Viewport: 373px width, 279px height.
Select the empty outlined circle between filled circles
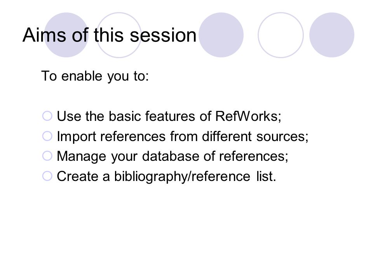tap(281, 35)
